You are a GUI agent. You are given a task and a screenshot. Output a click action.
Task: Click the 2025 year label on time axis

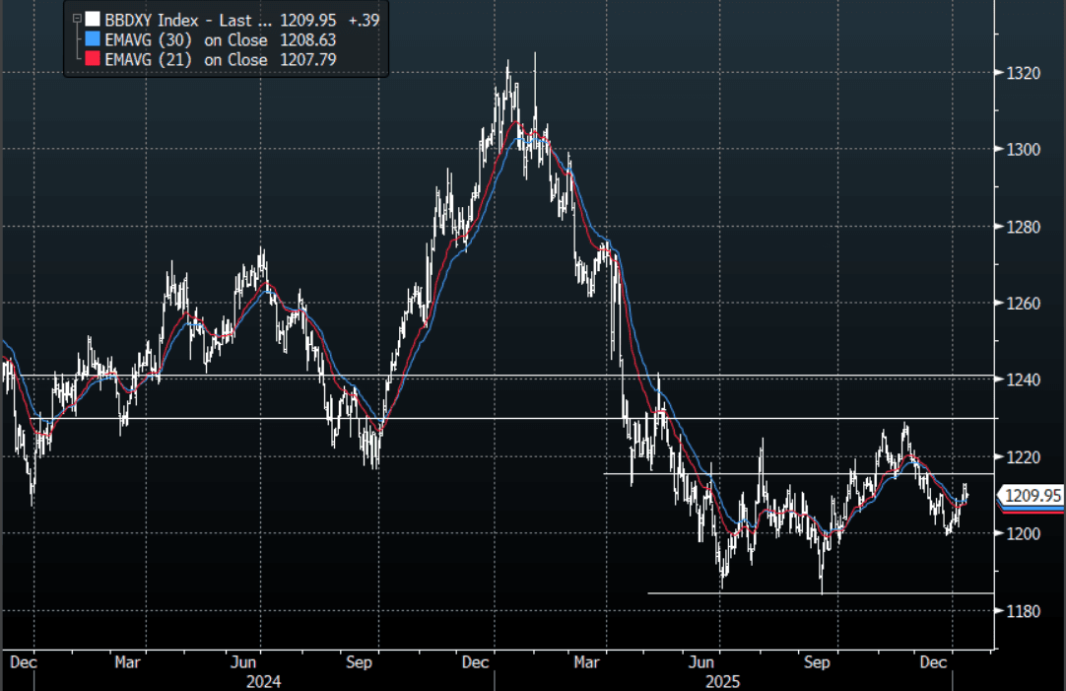point(722,681)
